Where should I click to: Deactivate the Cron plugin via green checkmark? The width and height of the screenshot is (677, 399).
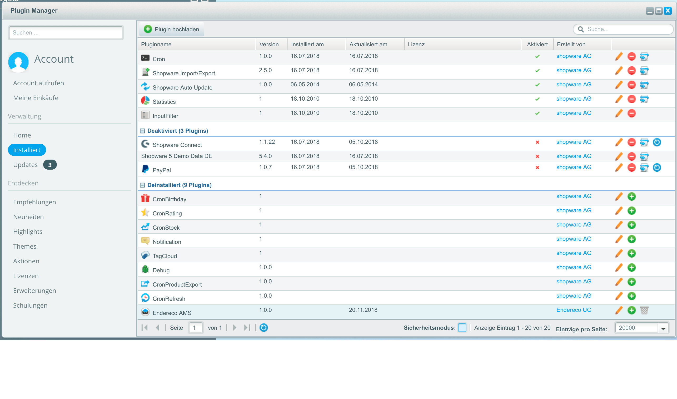click(537, 56)
